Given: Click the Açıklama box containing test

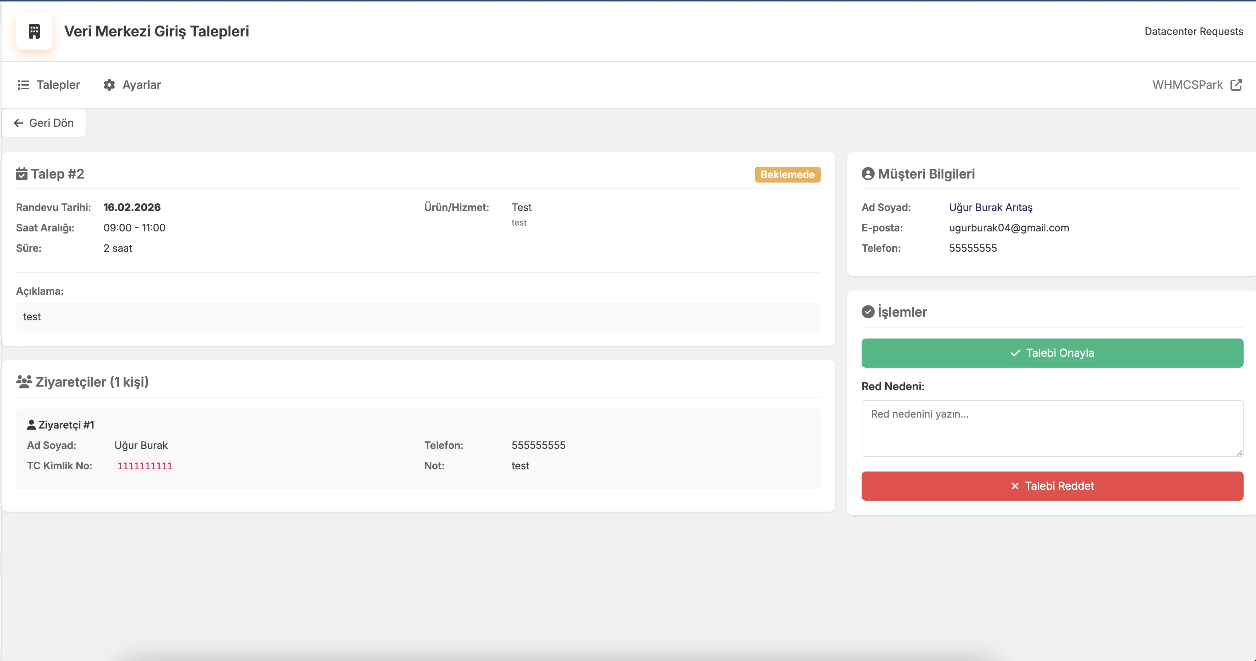Looking at the screenshot, I should (x=418, y=317).
